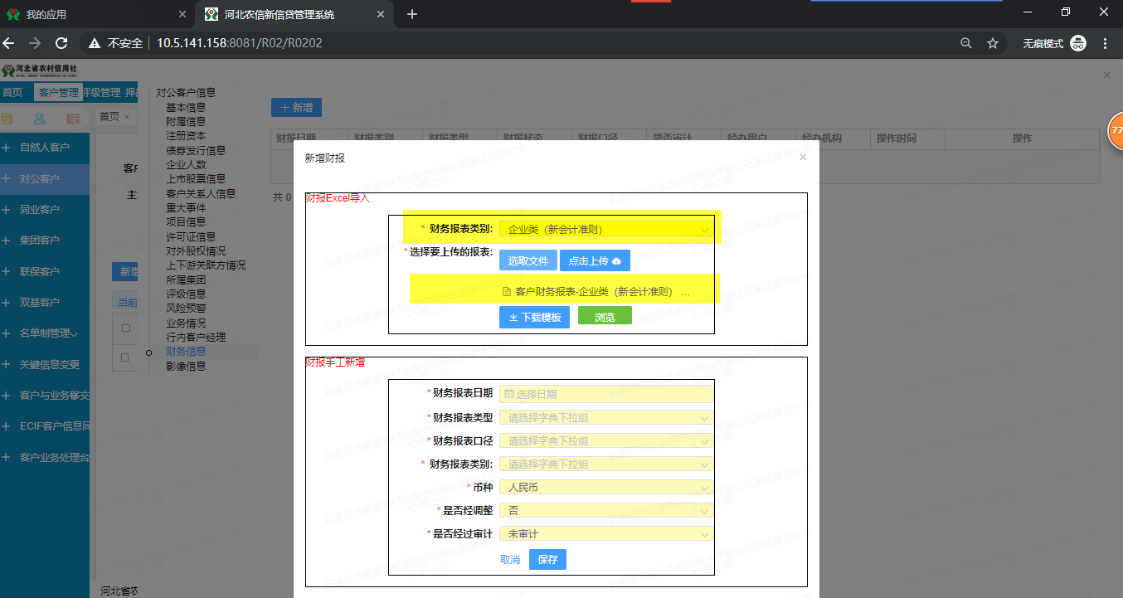1123x598 pixels.
Task: Click the browser refresh icon
Action: point(61,42)
